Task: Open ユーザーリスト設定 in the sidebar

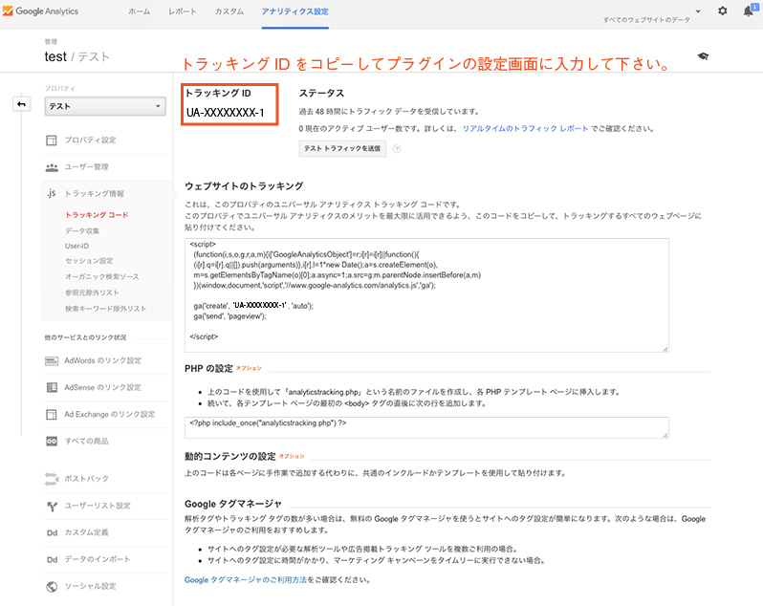Action: click(x=98, y=506)
